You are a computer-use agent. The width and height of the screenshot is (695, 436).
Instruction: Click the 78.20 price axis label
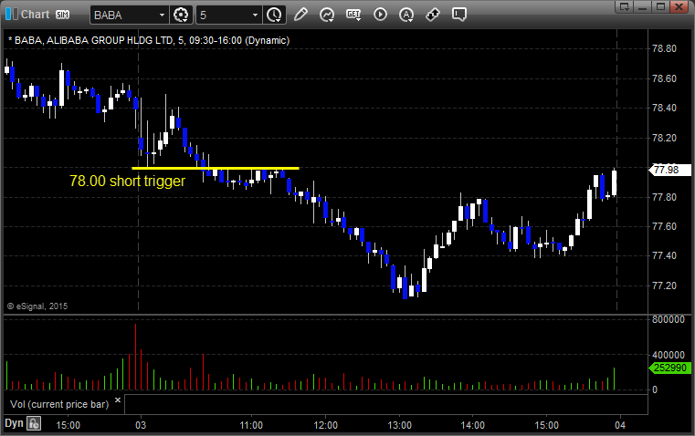pos(665,138)
